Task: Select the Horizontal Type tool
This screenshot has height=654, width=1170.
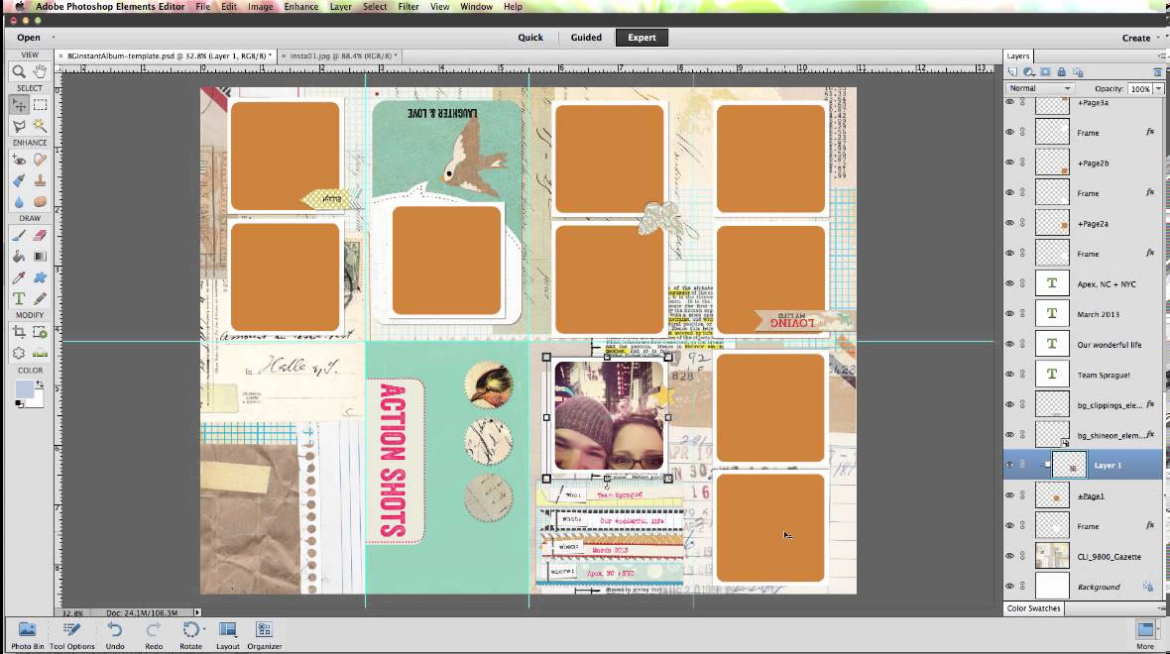Action: (19, 298)
